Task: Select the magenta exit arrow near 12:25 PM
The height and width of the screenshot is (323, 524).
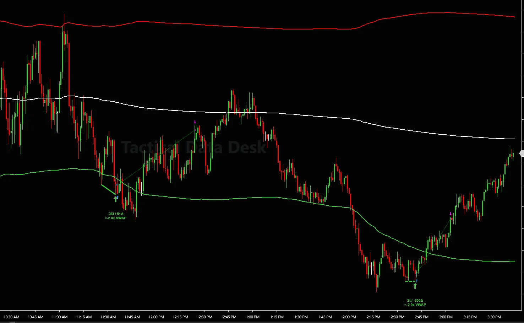Action: 195,122
